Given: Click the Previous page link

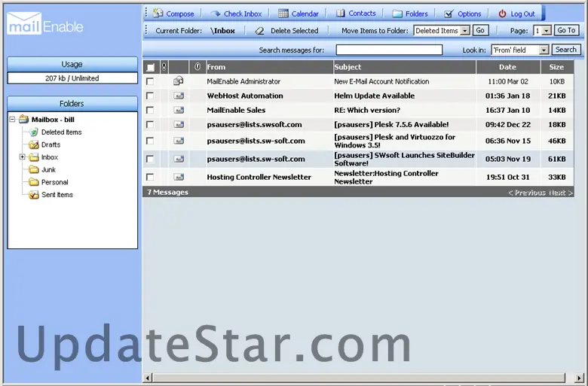Looking at the screenshot, I should coord(527,193).
